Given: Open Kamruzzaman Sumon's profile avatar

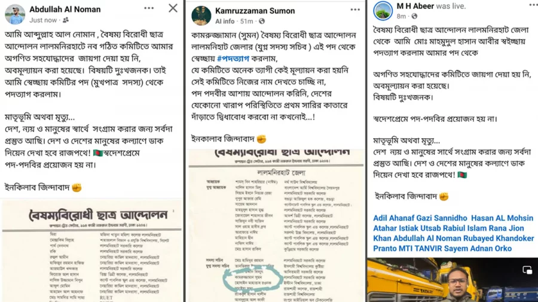Looking at the screenshot, I should [201, 16].
